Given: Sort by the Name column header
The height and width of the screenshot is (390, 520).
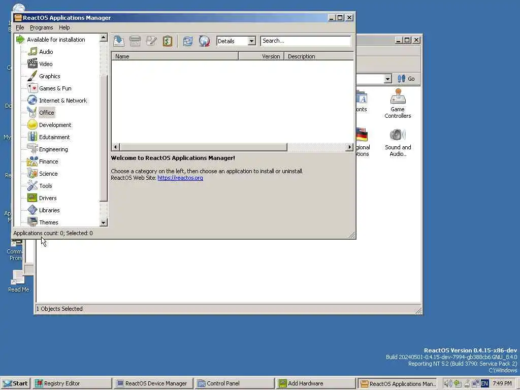Looking at the screenshot, I should pos(175,56).
